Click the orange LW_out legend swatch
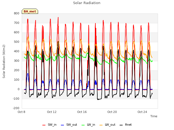The height and width of the screenshot is (130, 174). [101, 125]
